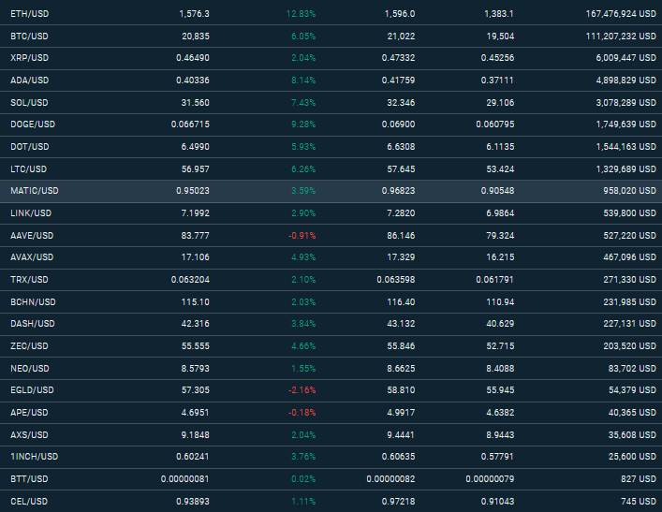This screenshot has height=512, width=662.
Task: Click AXS low 8.9443
Action: point(500,434)
